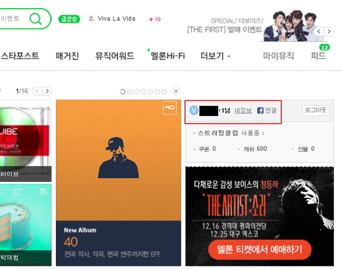Open the 멜론Hi-Fi menu

click(x=168, y=56)
